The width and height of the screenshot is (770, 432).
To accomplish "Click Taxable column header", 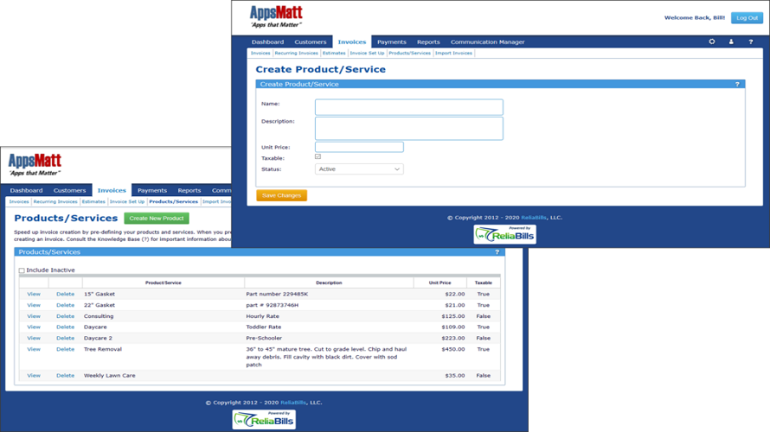I will [484, 283].
